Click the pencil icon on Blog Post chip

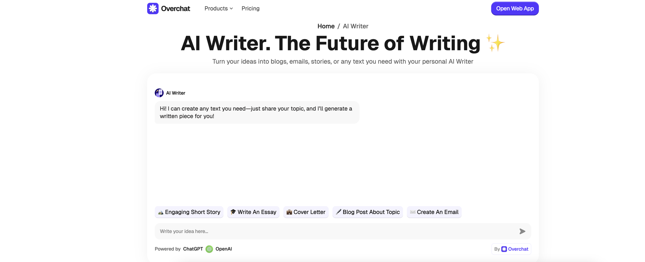(x=338, y=212)
